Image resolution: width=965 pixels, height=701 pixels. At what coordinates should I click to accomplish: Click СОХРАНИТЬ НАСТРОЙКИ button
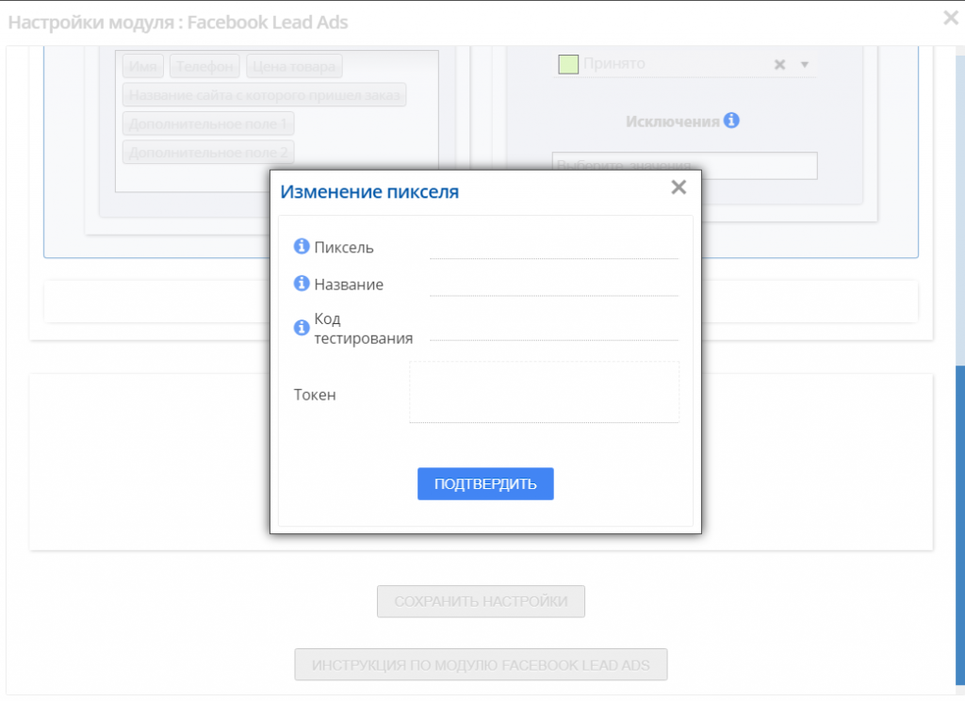pos(481,601)
